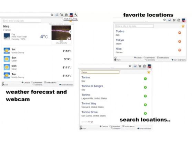Choose Torino di Sangro search result

(x=92, y=86)
